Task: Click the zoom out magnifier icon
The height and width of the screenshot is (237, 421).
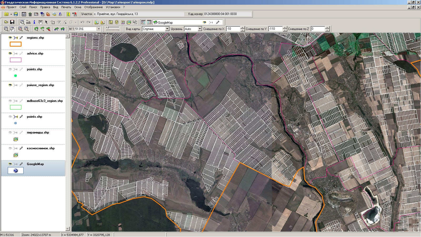Action: pos(26,29)
